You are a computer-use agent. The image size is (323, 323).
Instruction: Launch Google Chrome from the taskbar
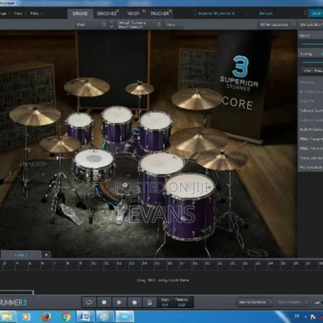coord(66,317)
